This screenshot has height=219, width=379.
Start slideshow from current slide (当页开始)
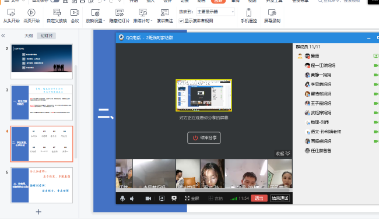[x=31, y=16]
